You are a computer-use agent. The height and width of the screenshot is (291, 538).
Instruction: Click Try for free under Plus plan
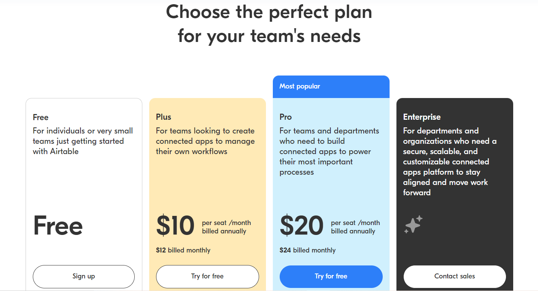(208, 277)
